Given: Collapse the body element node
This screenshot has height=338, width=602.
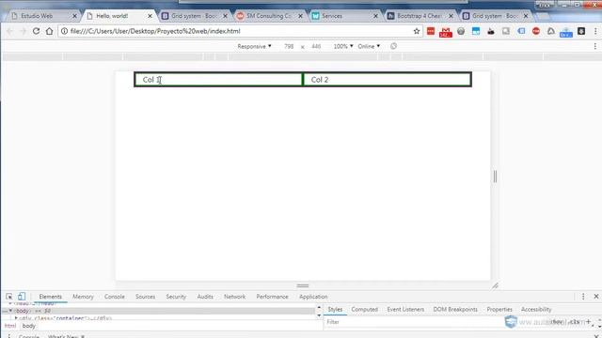Looking at the screenshot, I should pyautogui.click(x=10, y=311).
